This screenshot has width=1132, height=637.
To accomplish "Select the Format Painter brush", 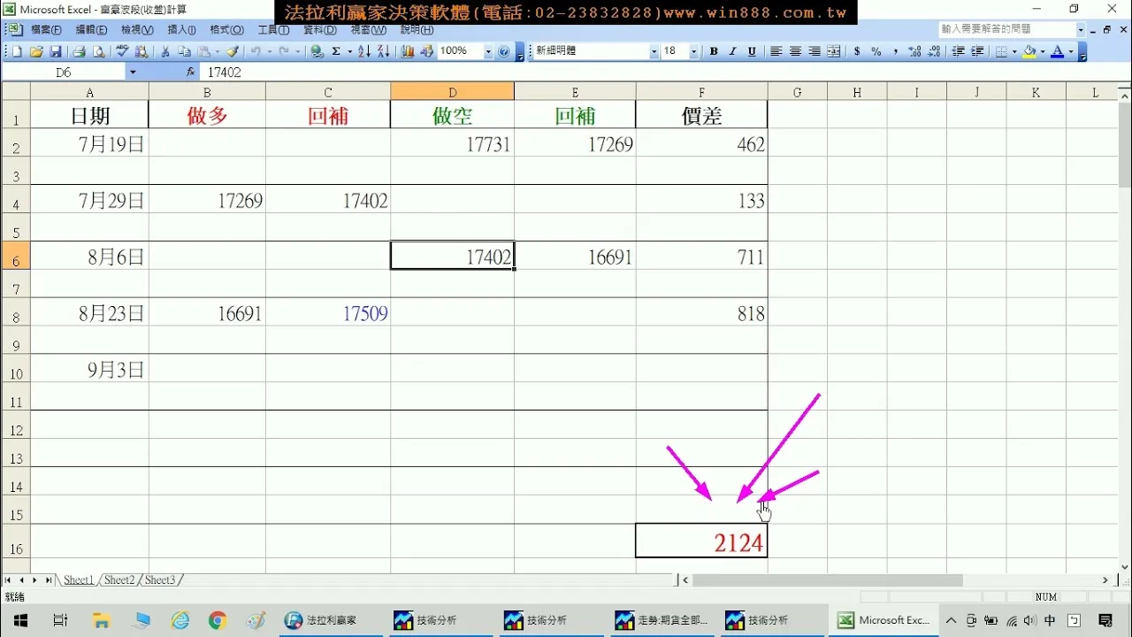I will (x=233, y=51).
